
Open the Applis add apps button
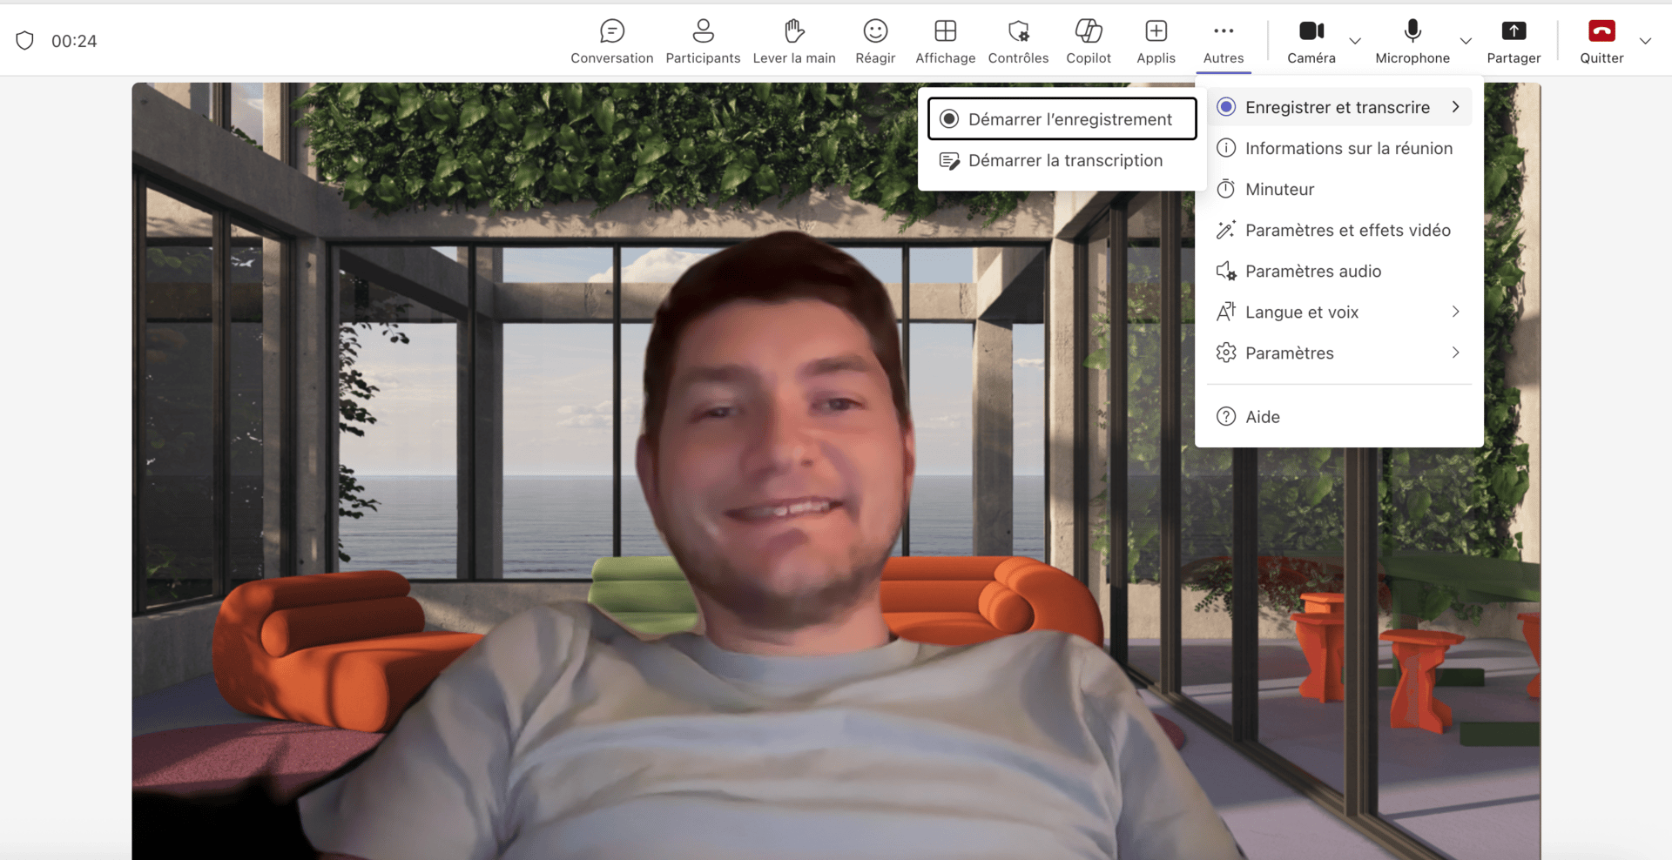1156,41
